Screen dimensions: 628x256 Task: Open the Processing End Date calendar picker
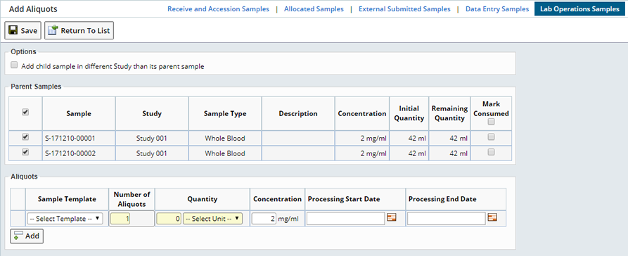point(492,217)
